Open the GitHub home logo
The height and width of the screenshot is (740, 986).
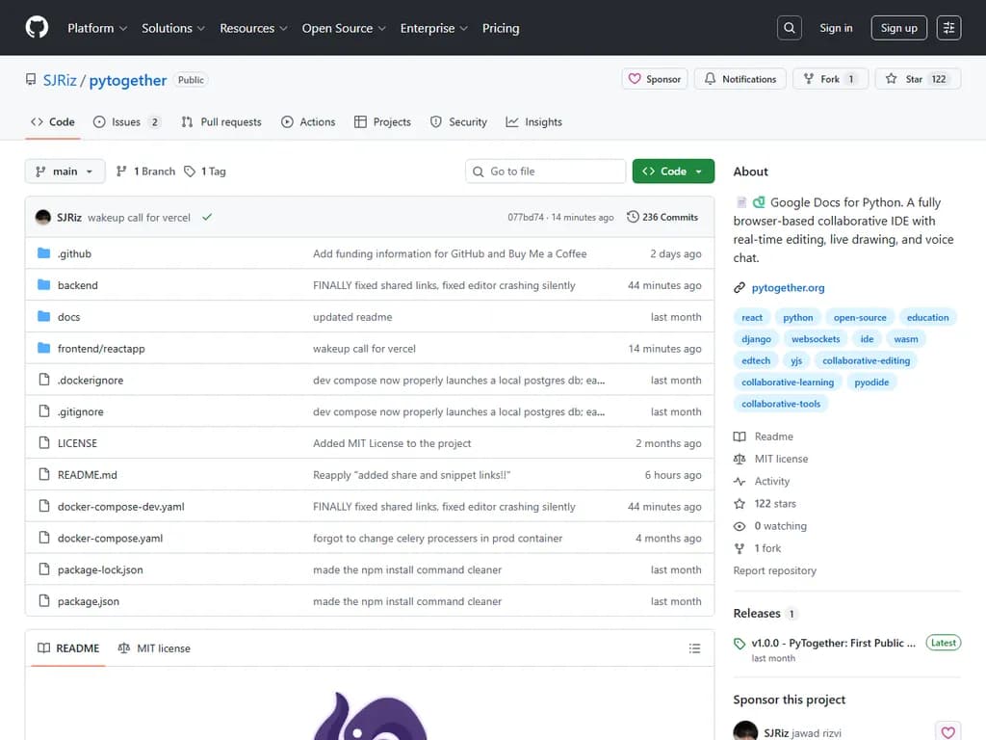(x=37, y=27)
